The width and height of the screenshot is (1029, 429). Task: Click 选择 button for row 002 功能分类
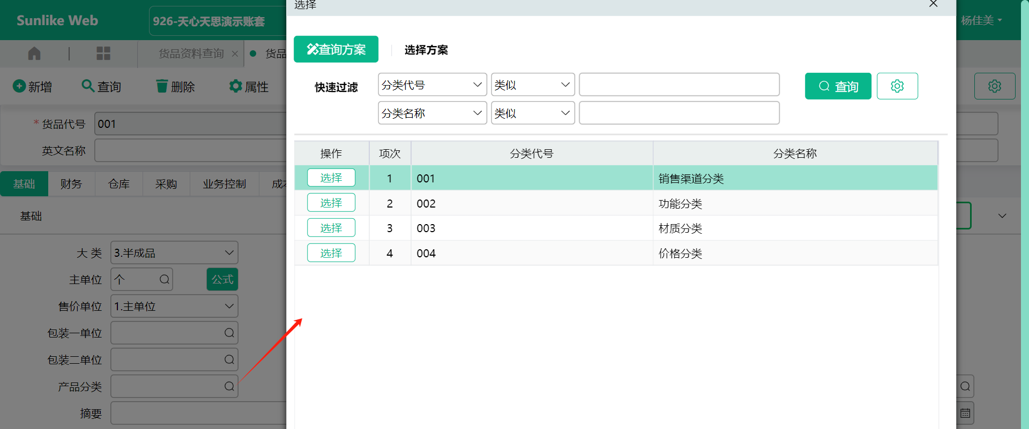click(x=331, y=203)
